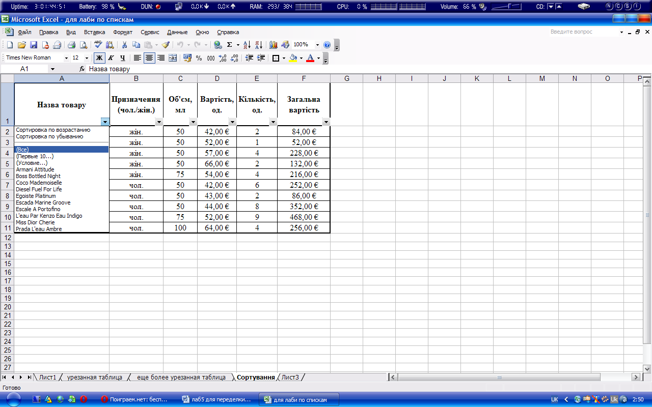
Task: Apply percent style format
Action: 199,58
